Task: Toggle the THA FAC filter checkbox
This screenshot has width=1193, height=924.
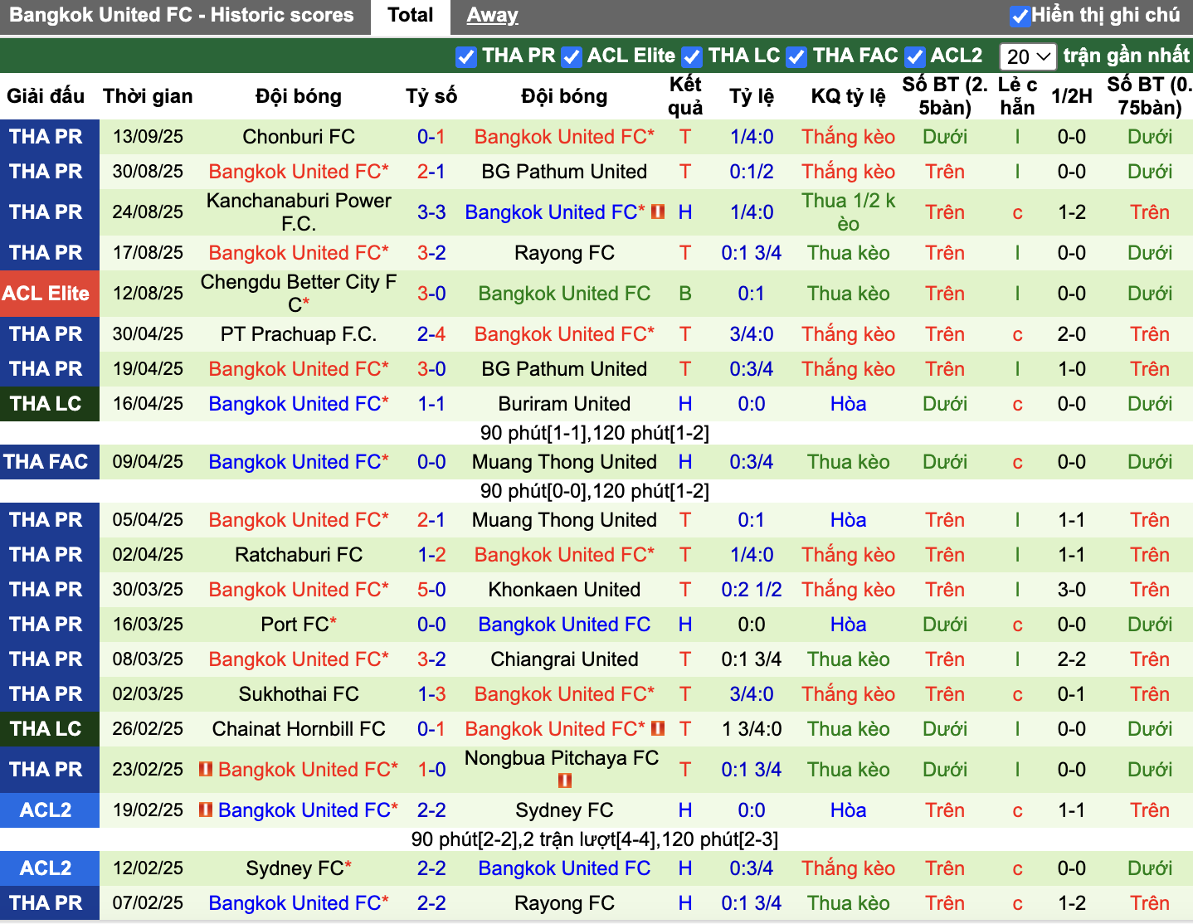Action: [x=796, y=56]
